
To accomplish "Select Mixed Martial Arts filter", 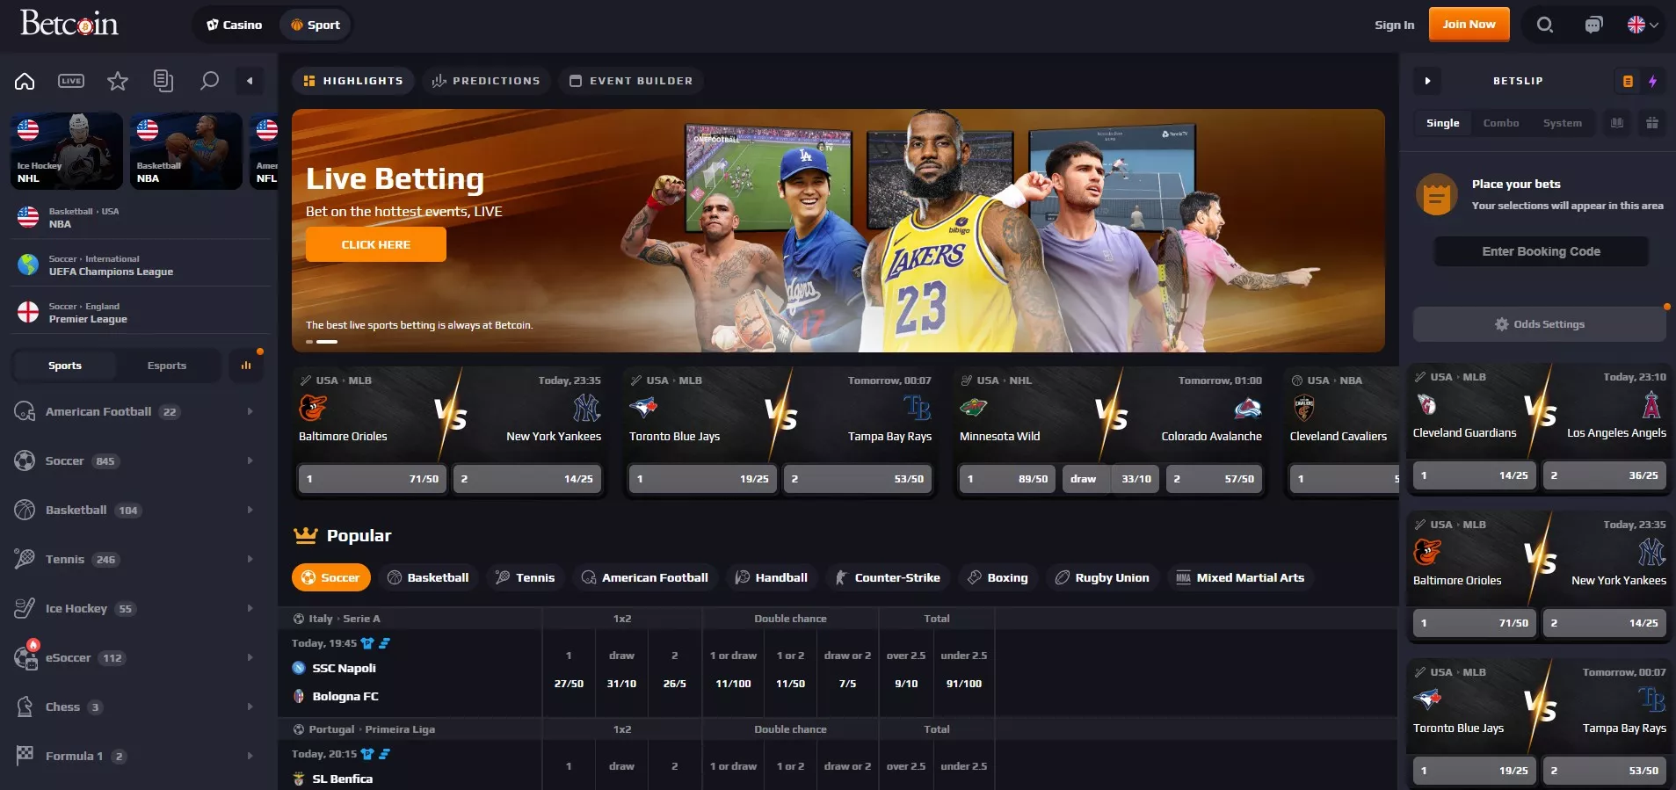I will pos(1241,577).
